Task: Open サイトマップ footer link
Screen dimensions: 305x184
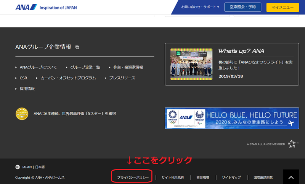Action: pos(231,178)
